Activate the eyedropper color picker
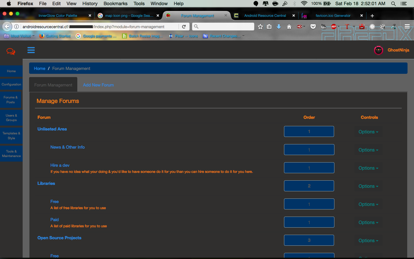Viewport: 414px width, 259px height. pyautogui.click(x=393, y=27)
